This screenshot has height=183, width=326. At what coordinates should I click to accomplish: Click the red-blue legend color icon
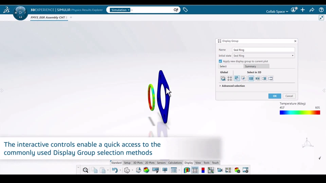point(203,170)
